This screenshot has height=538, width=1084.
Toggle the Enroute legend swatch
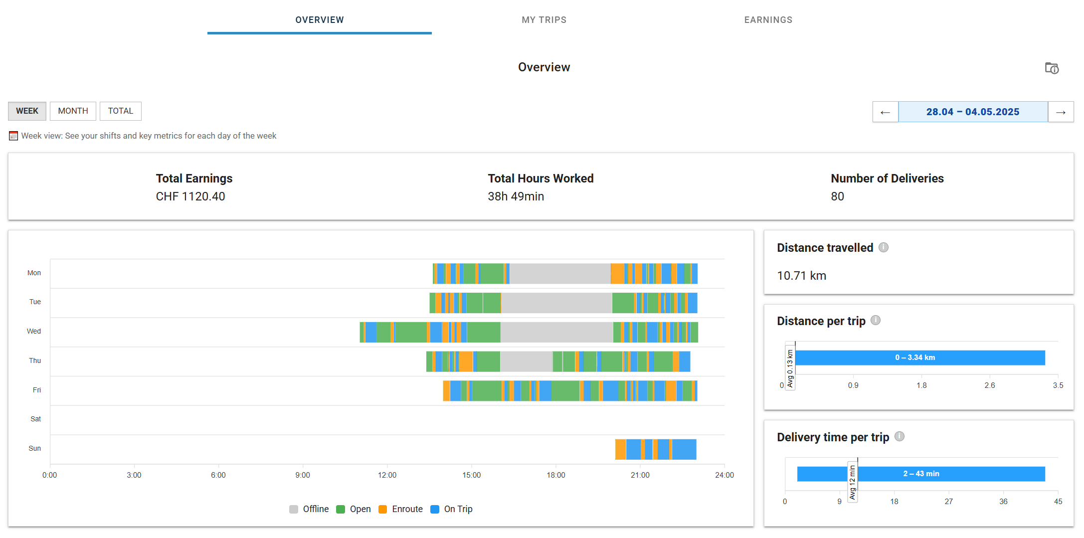pos(383,509)
